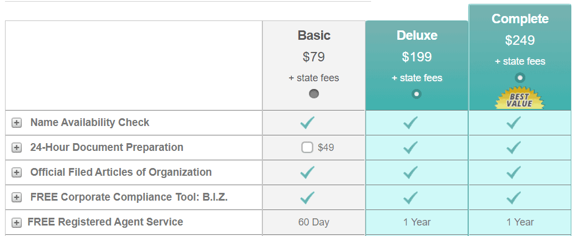578x236 pixels.
Task: Click the 60 Day registered agent cell
Action: click(x=314, y=222)
